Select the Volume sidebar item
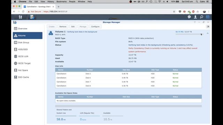 click(x=28, y=35)
